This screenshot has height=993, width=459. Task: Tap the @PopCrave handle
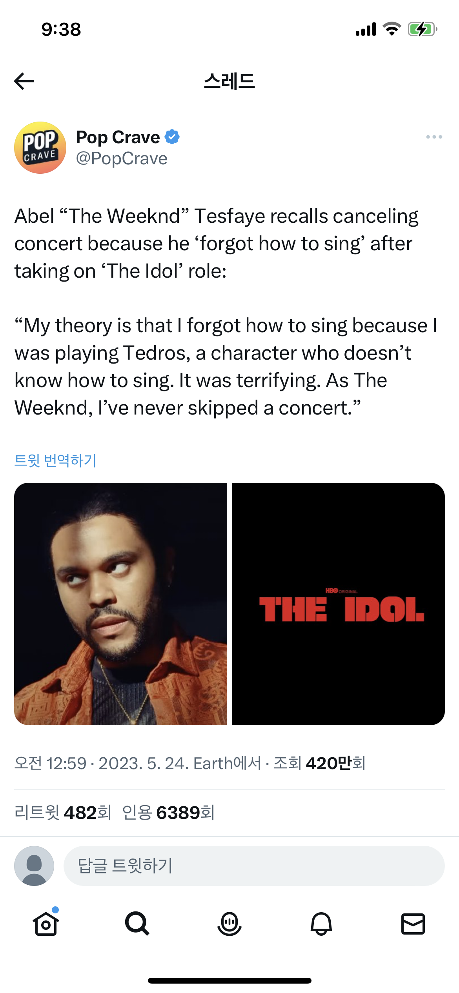coord(122,158)
